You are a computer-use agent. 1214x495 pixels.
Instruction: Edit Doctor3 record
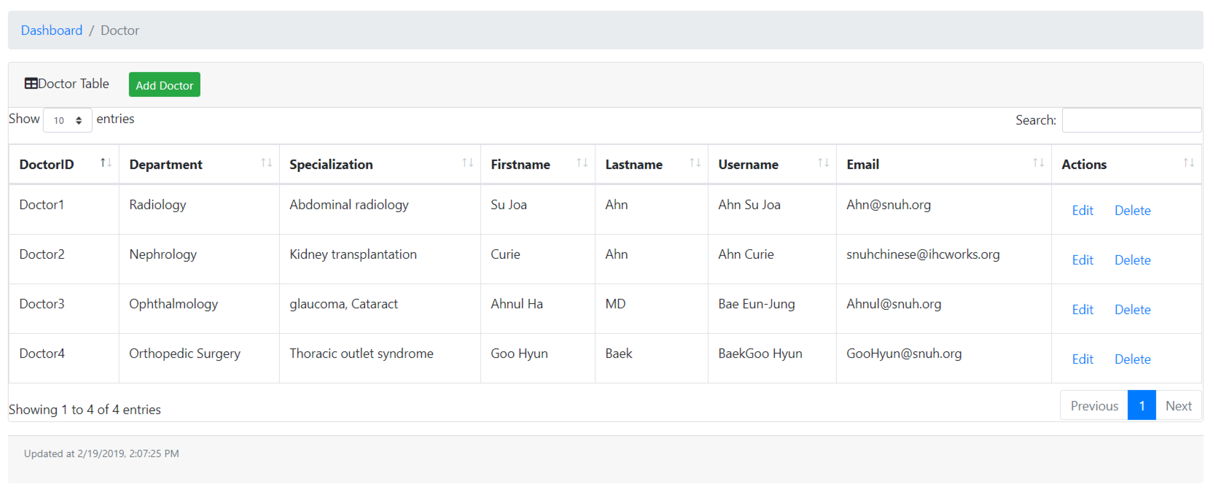[x=1083, y=310]
